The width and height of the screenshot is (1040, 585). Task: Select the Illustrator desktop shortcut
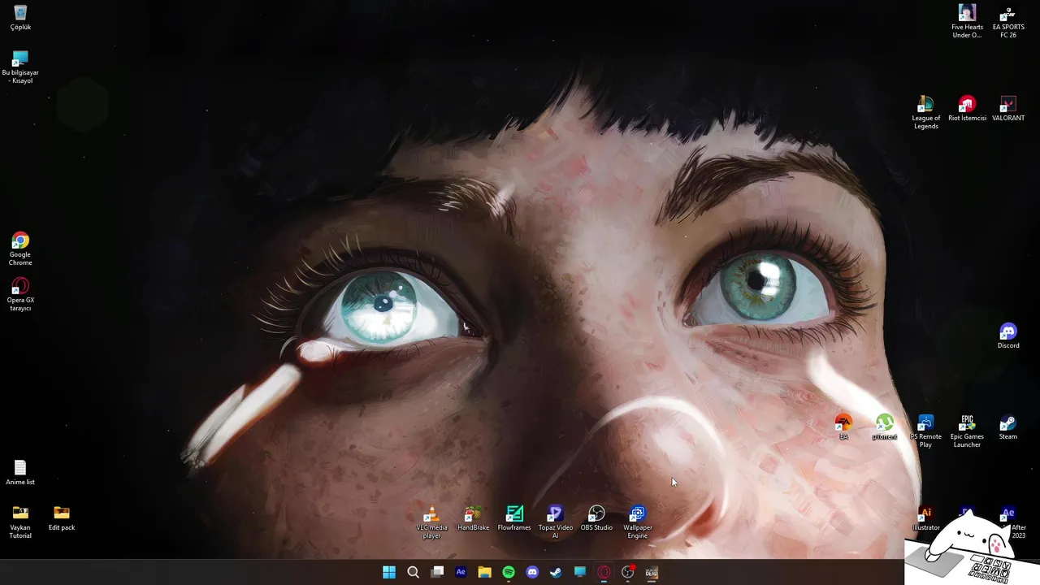[925, 518]
